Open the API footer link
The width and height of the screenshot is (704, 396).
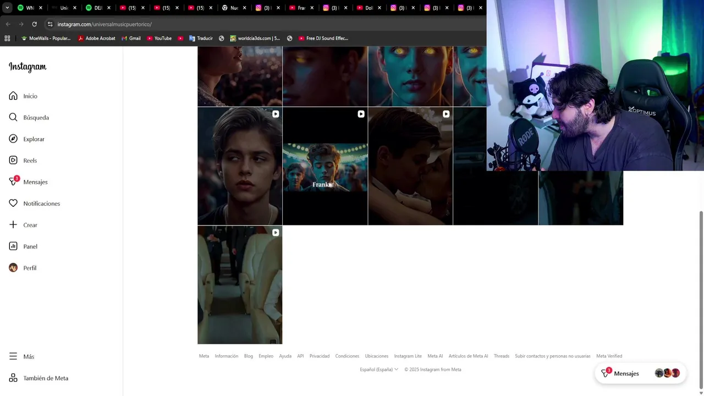[300, 356]
